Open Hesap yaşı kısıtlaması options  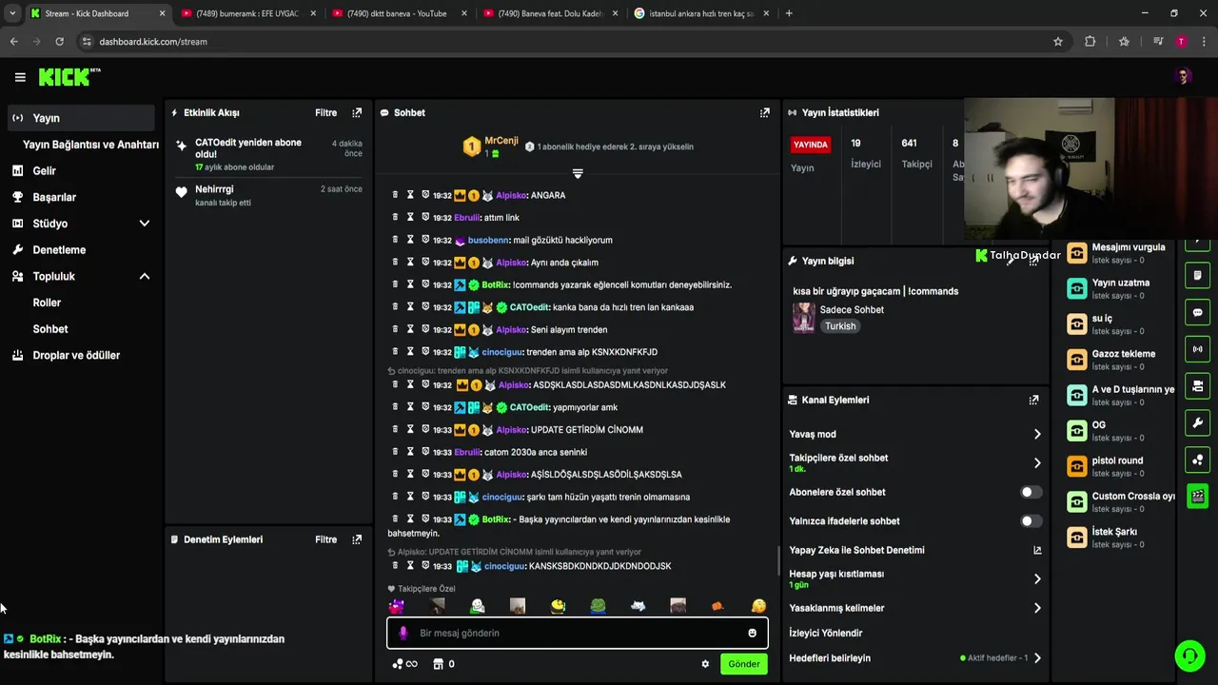1037,578
